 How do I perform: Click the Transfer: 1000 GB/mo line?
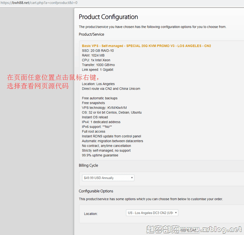pos(98,65)
